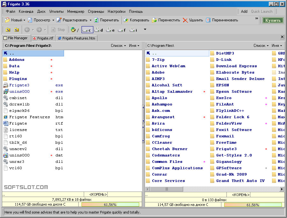The image size is (287, 218).
Task: Select the Frigate3 exe application icon
Action: (6, 85)
